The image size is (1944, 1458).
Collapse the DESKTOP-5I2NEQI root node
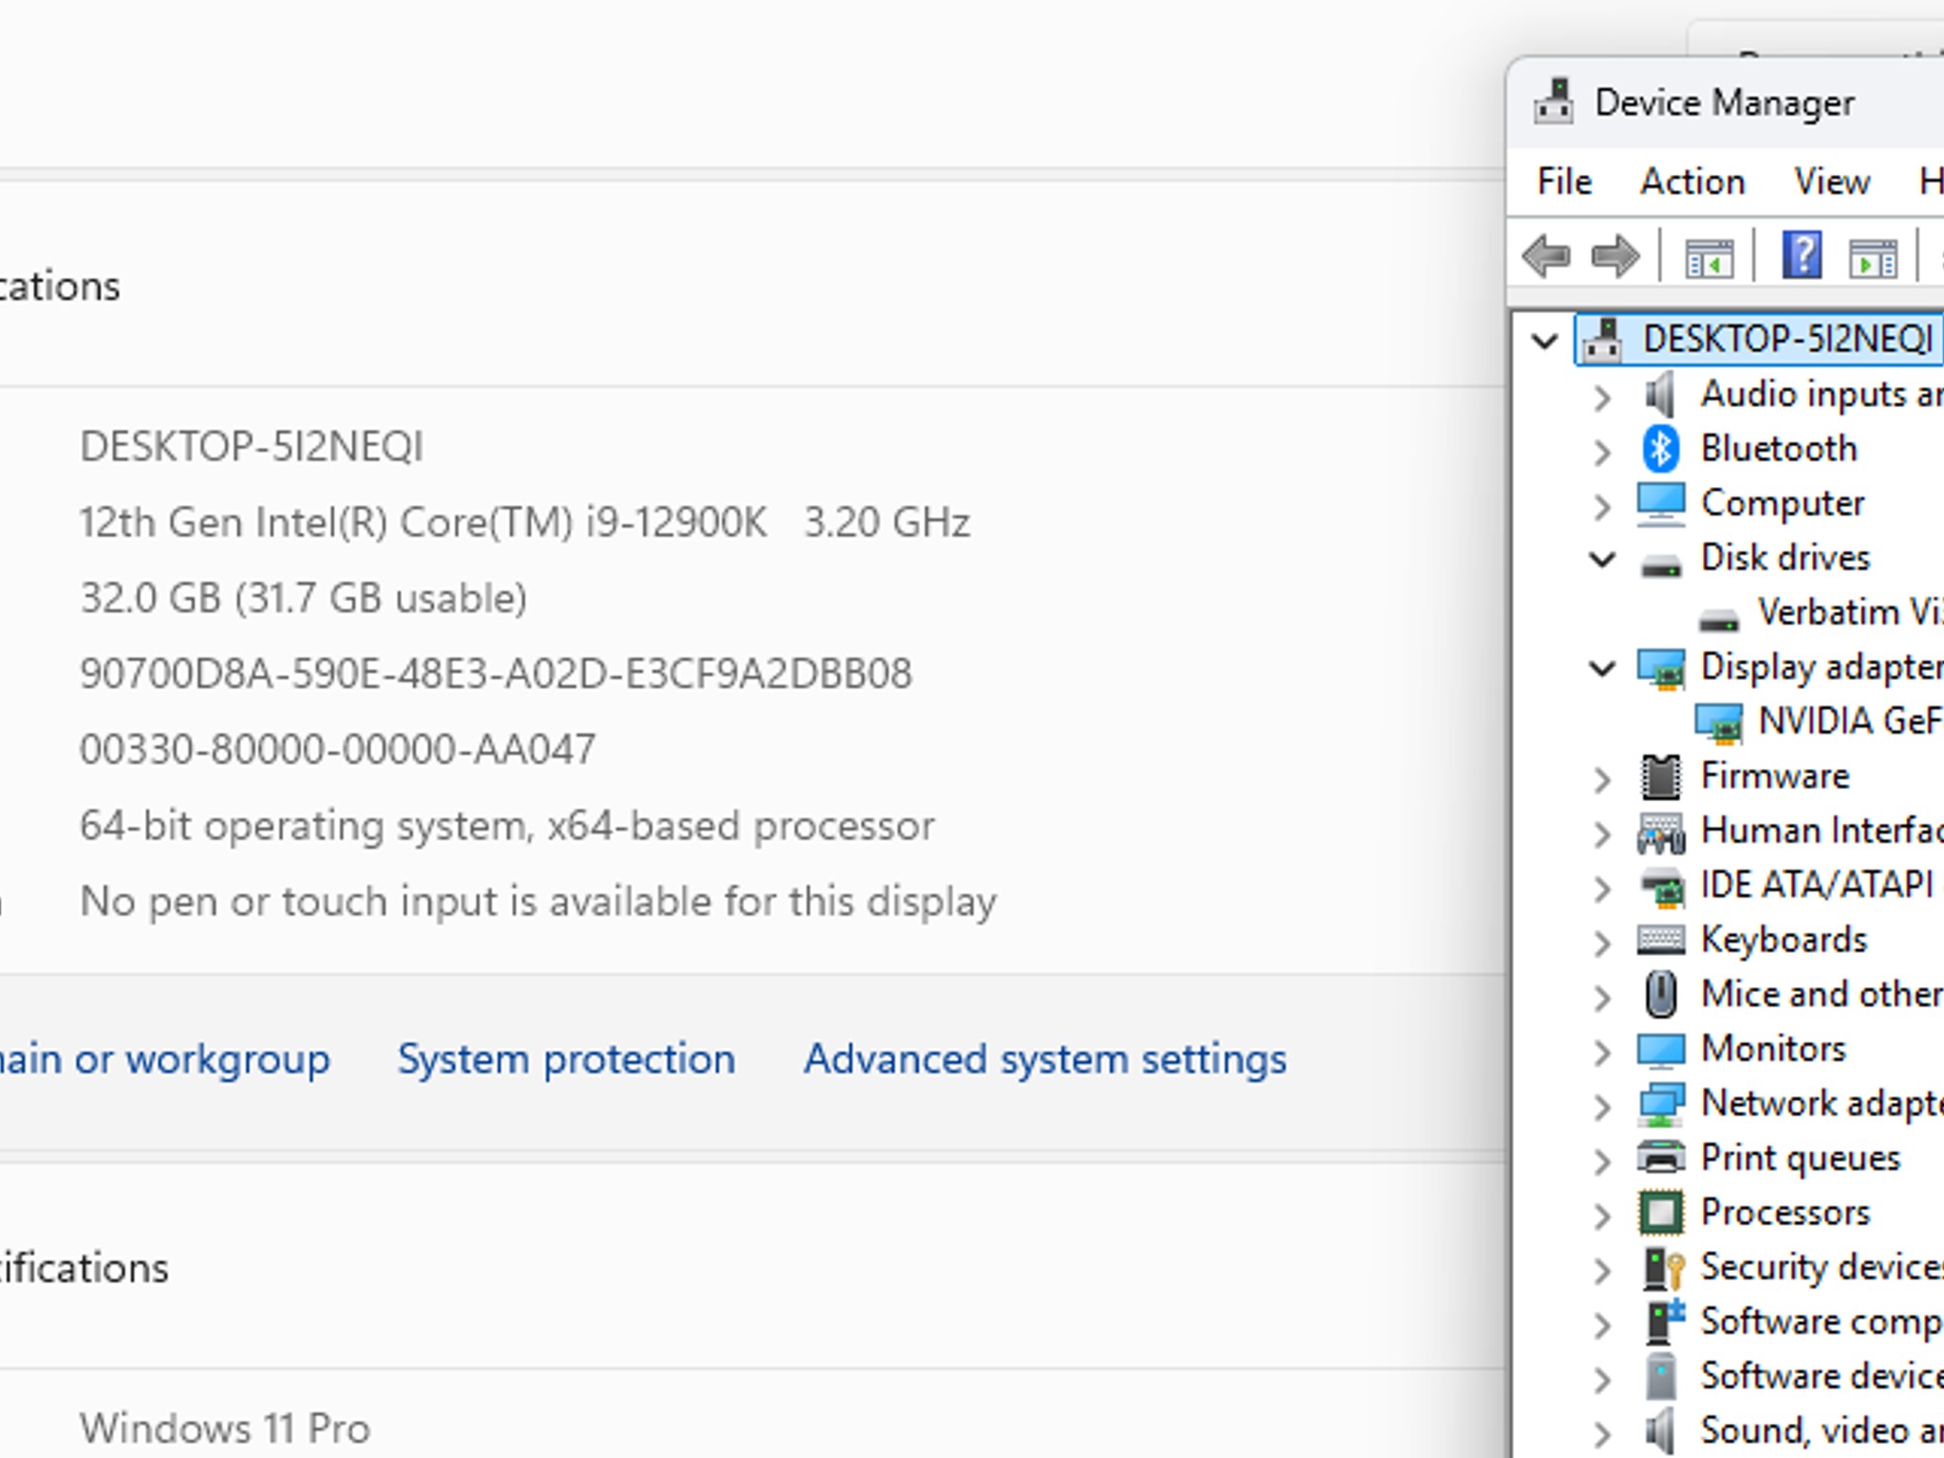1544,341
